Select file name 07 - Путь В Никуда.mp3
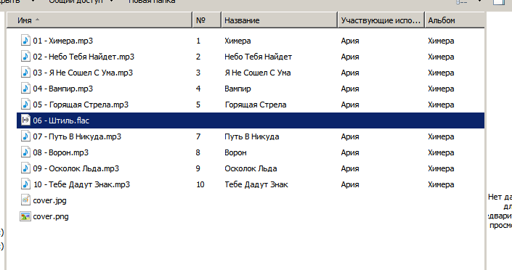Viewport: 512px width, 270px height. 77,136
